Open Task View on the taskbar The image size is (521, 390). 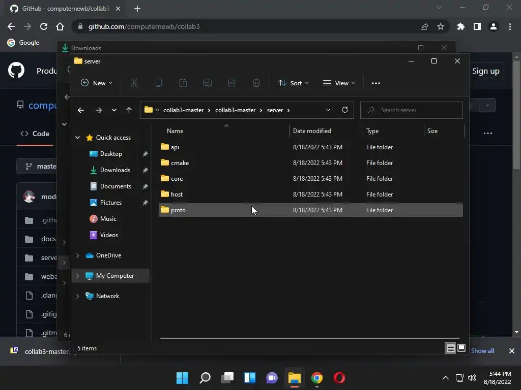pos(227,378)
